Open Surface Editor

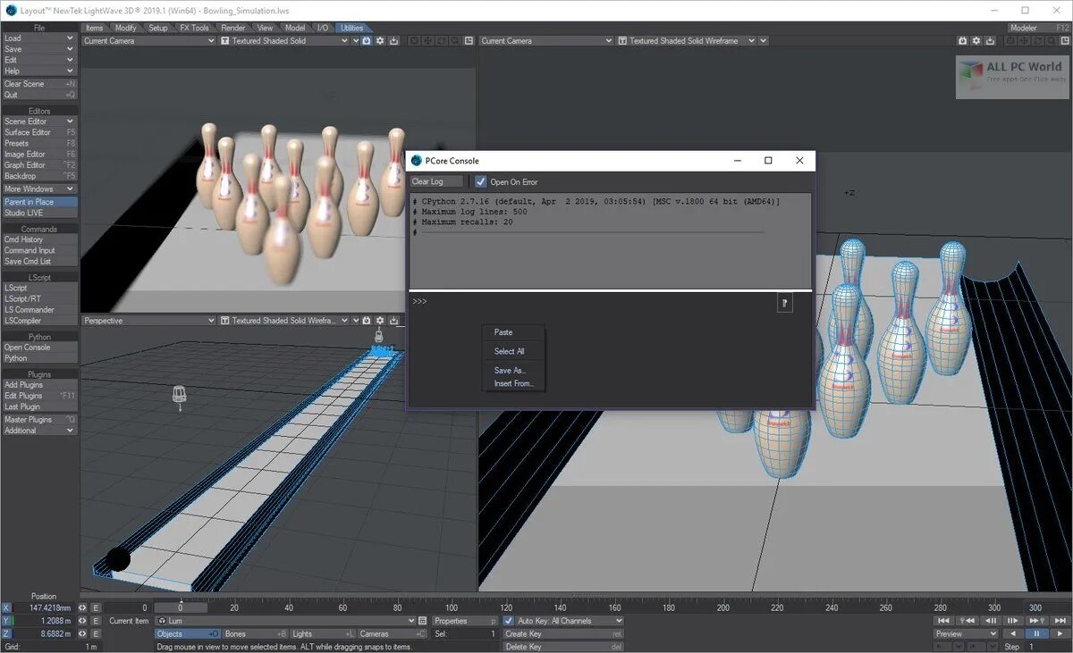click(x=38, y=132)
